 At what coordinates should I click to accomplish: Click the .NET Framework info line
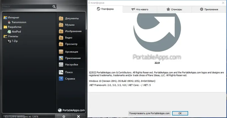[x=120, y=85]
